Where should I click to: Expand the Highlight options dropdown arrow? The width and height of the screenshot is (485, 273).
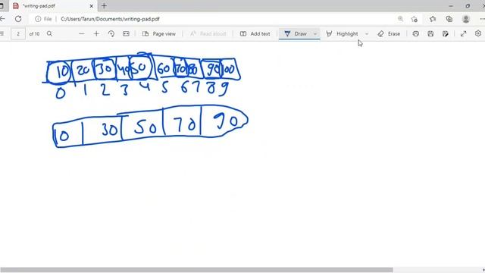point(367,33)
